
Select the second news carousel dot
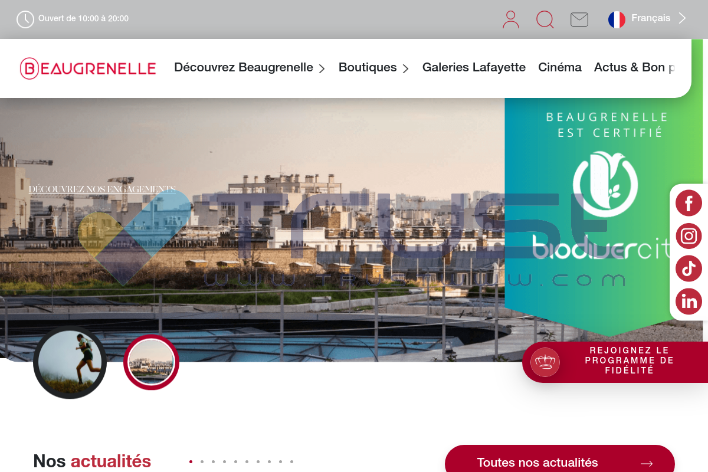(202, 461)
